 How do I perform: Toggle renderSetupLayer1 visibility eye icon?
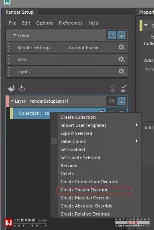tap(112, 101)
